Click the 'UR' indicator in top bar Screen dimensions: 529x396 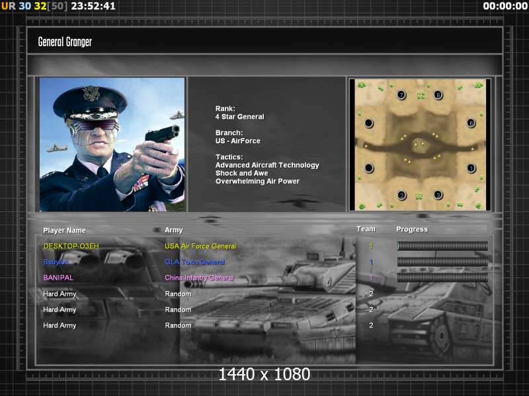pyautogui.click(x=9, y=6)
